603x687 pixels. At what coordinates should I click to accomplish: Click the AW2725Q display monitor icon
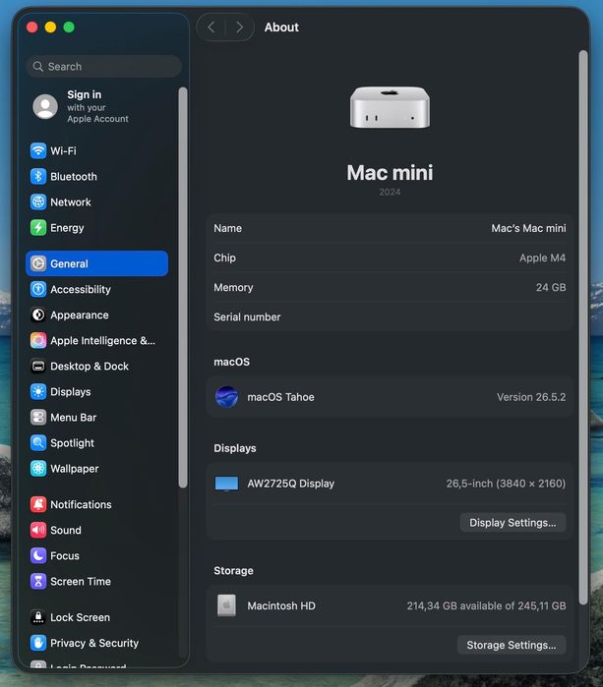tap(226, 484)
